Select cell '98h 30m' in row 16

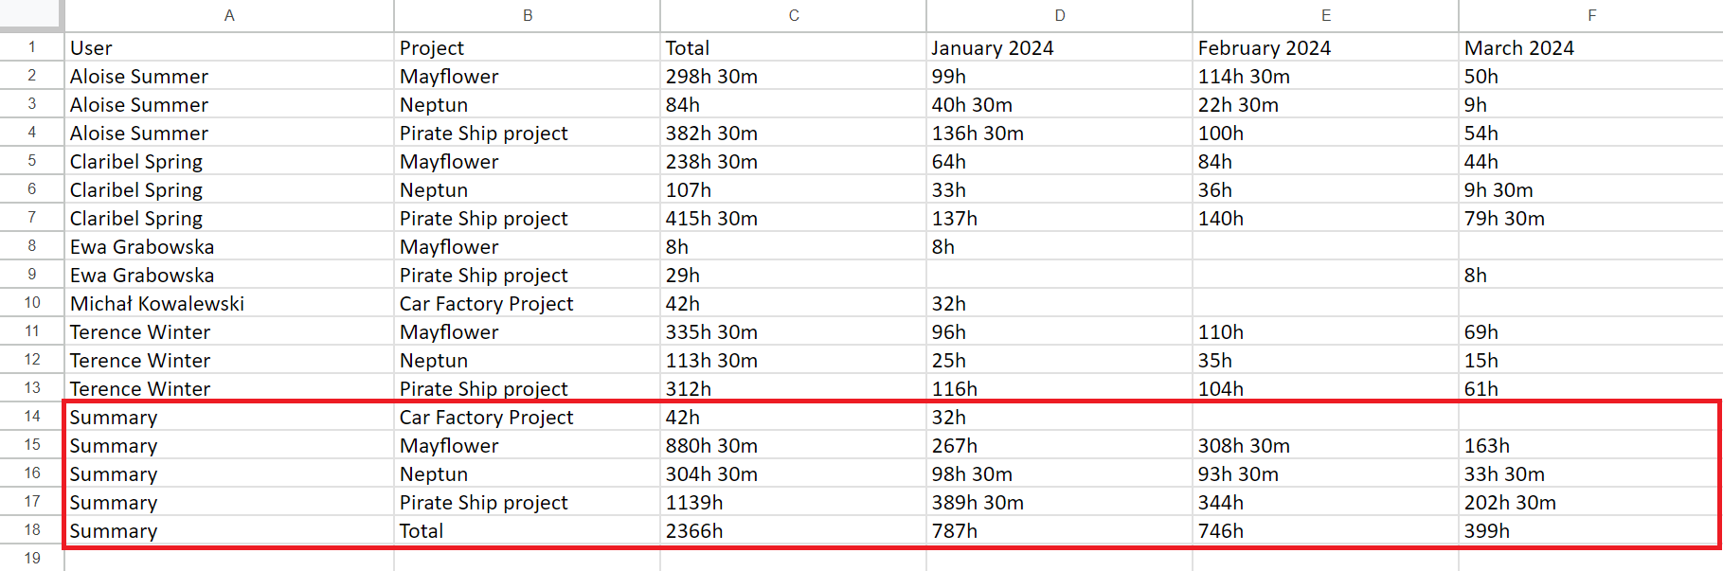(x=1060, y=473)
